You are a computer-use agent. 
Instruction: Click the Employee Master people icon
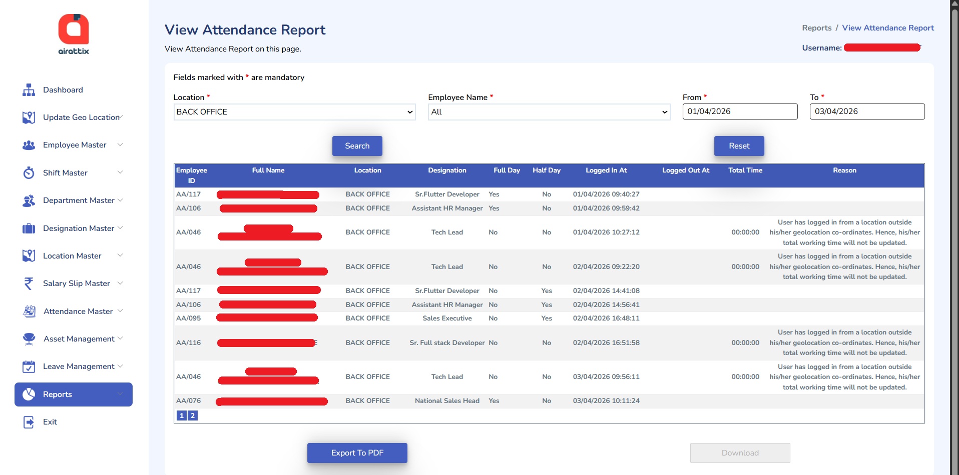[29, 145]
